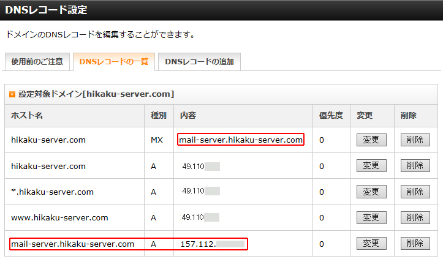Edit the www.hikaku-server.com record via 変更
This screenshot has width=443, height=259.
371,218
